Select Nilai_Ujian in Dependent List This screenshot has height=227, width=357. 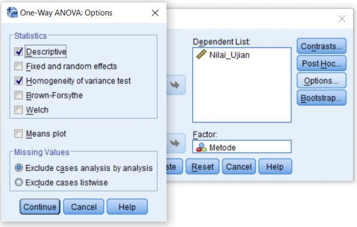pos(229,55)
